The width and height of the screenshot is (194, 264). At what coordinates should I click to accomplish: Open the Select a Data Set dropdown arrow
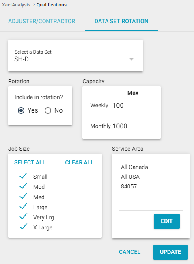point(131,59)
